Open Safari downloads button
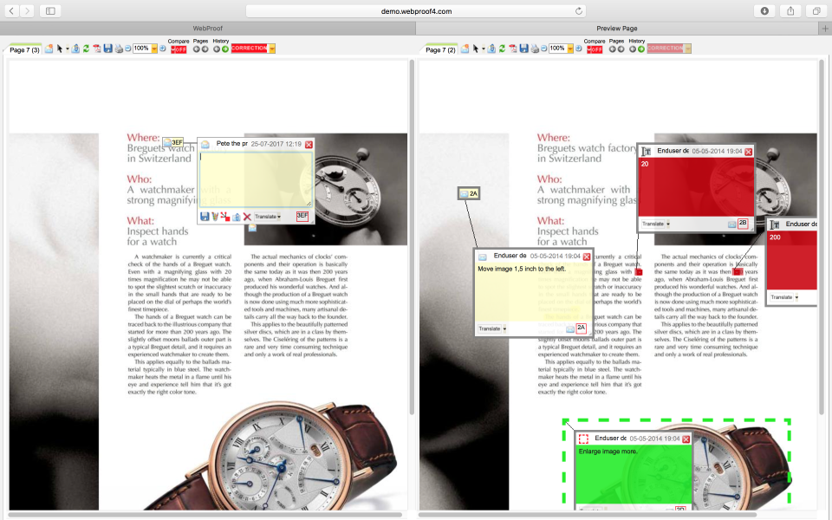Screen dimensions: 832x520 (764, 10)
